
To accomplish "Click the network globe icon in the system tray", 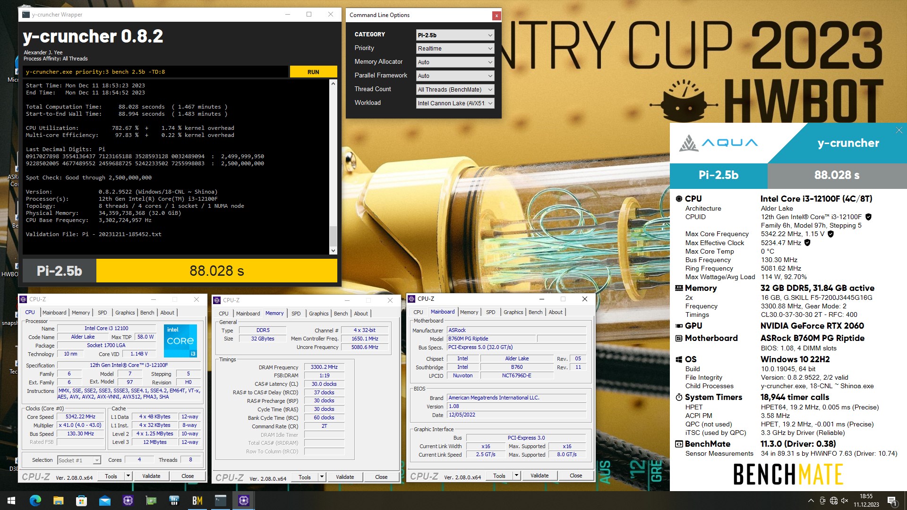I will pos(834,501).
